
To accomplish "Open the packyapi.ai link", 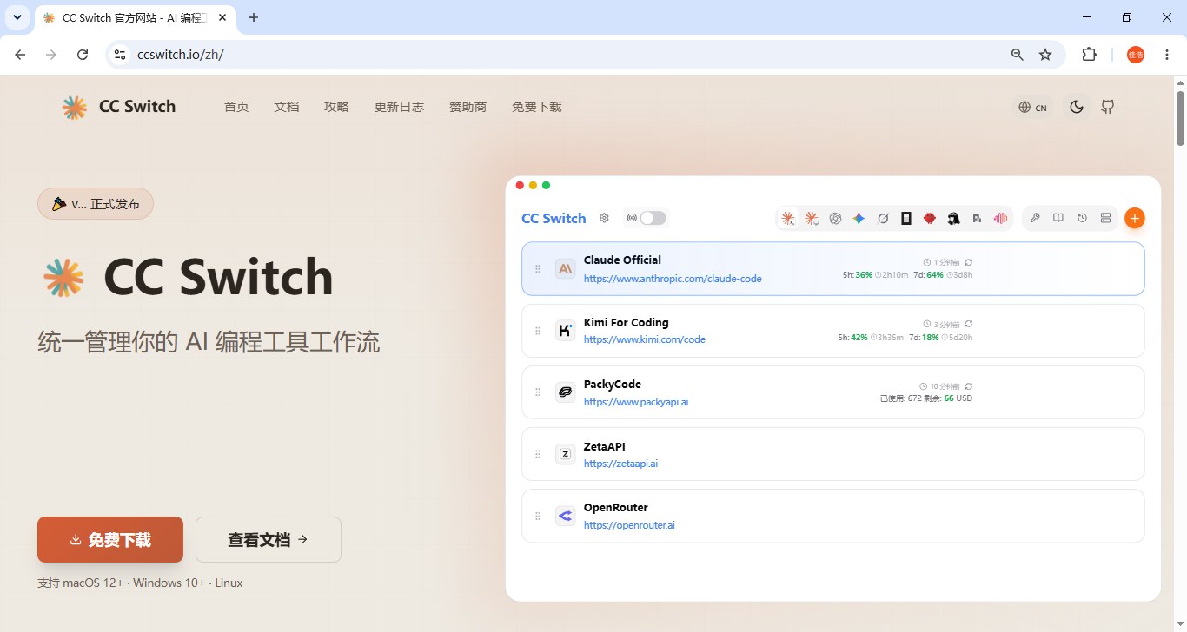I will pyautogui.click(x=636, y=402).
